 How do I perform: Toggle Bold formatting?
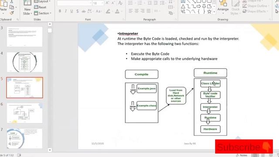point(60,11)
